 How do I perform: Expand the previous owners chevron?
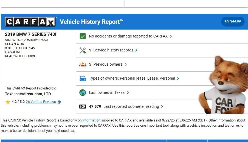click(x=126, y=65)
